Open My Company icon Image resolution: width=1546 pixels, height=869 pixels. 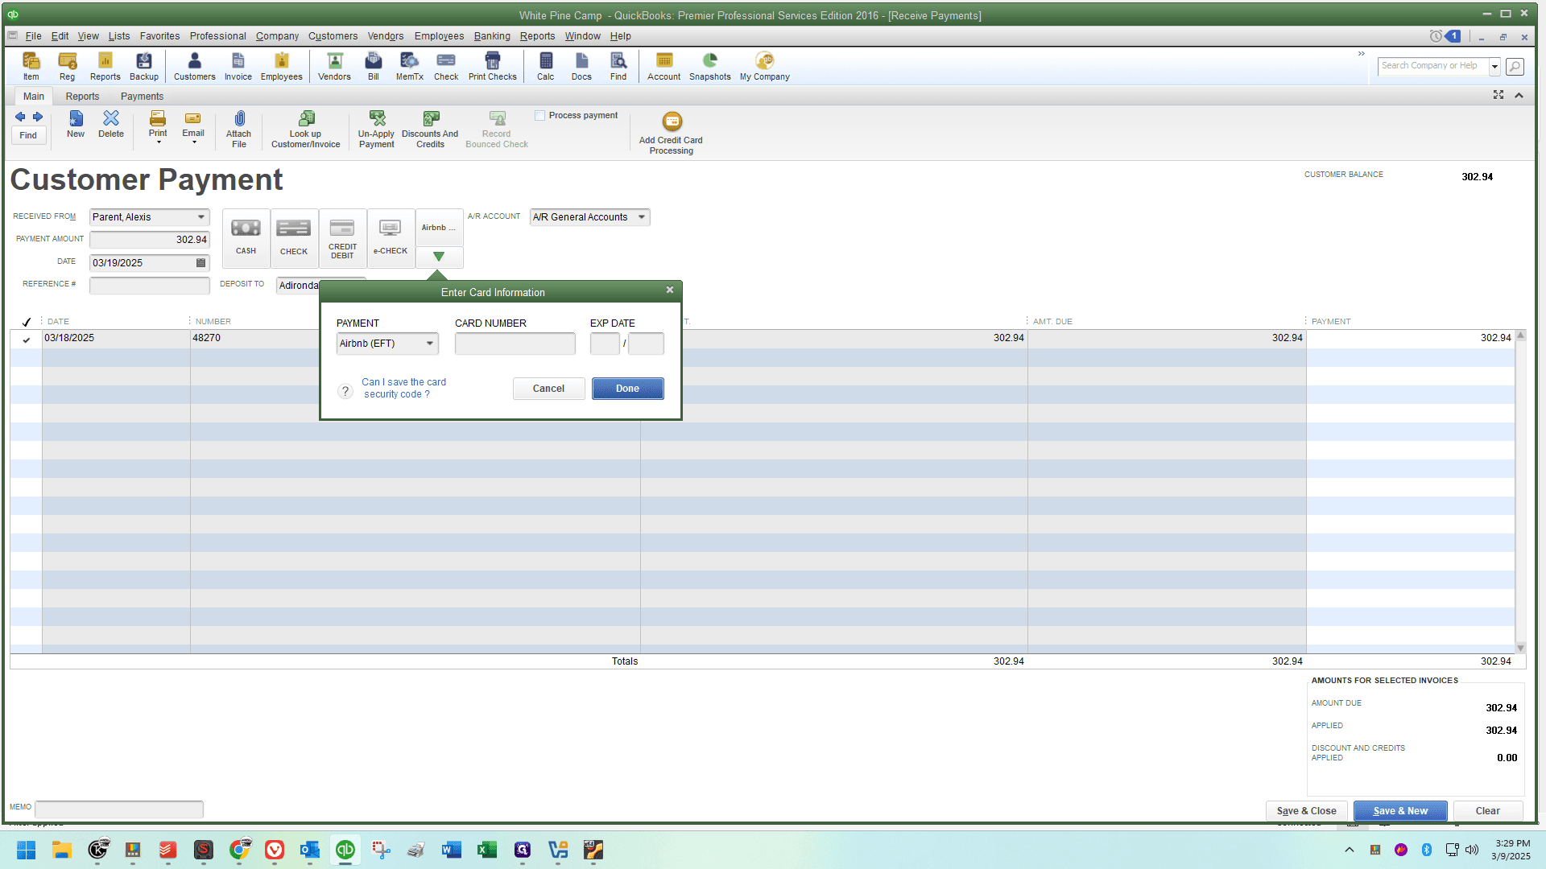tap(764, 66)
